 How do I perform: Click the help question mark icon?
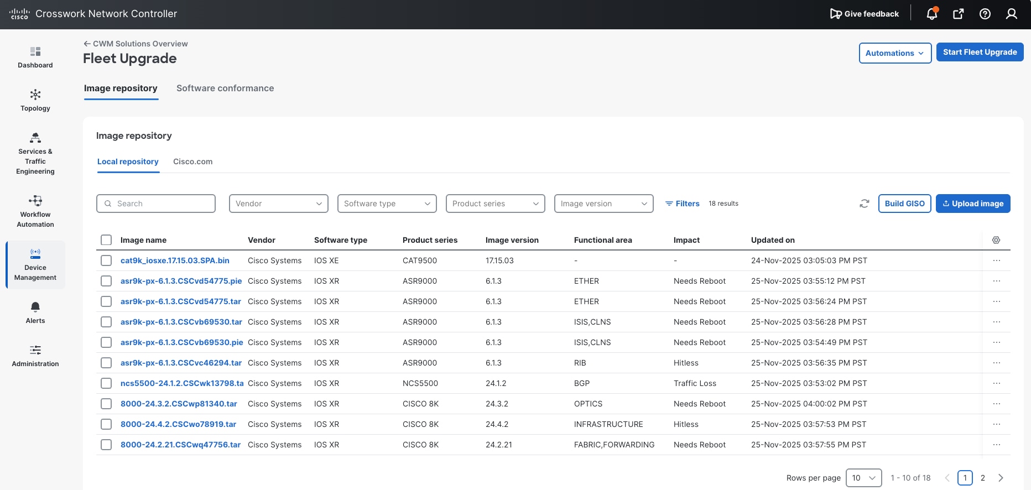click(x=985, y=14)
